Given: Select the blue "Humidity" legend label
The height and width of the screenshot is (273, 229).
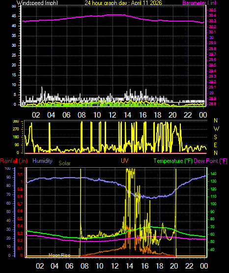Looking at the screenshot, I should tap(42, 160).
